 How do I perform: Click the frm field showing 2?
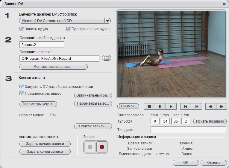click(186, 121)
